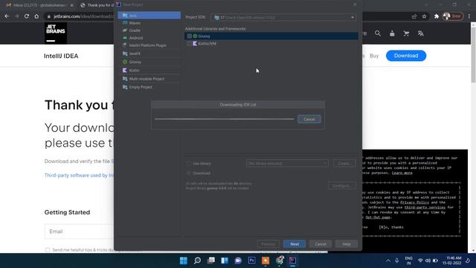This screenshot has height=268, width=476.
Task: Open the Project SDK dropdown
Action: pyautogui.click(x=283, y=17)
